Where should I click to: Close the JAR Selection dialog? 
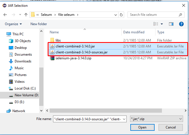click(x=184, y=5)
